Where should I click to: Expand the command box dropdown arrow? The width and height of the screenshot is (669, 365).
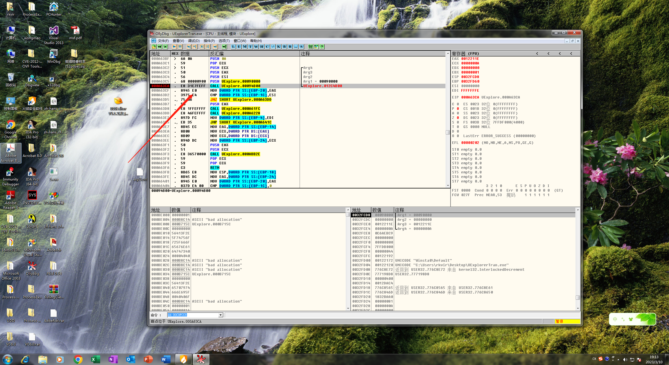pyautogui.click(x=220, y=315)
